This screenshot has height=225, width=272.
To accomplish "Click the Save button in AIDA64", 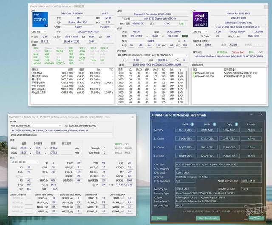I will click(x=159, y=218).
